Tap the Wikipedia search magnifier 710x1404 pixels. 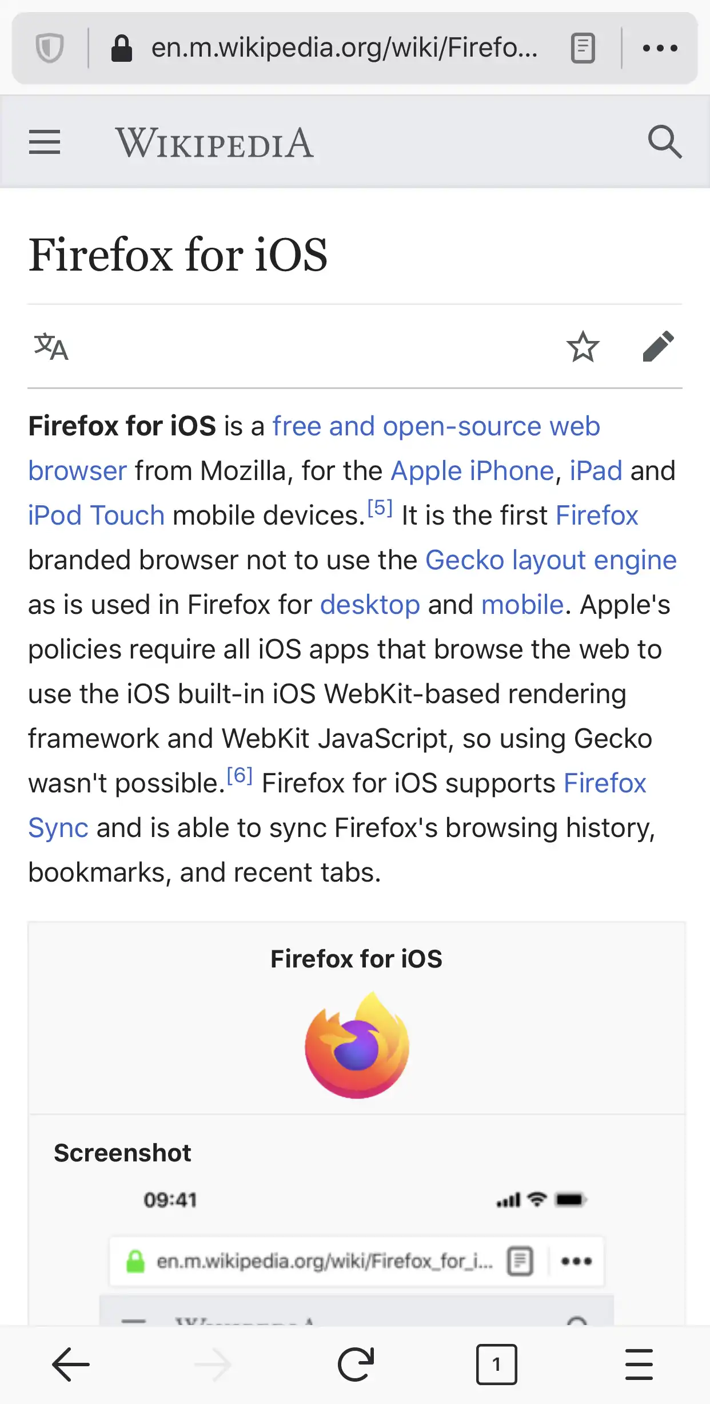point(664,142)
